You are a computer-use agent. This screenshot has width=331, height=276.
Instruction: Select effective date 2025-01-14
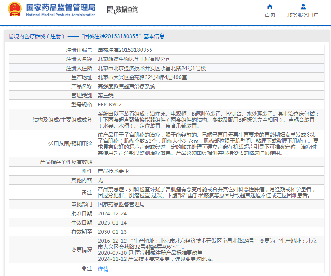[112, 222]
